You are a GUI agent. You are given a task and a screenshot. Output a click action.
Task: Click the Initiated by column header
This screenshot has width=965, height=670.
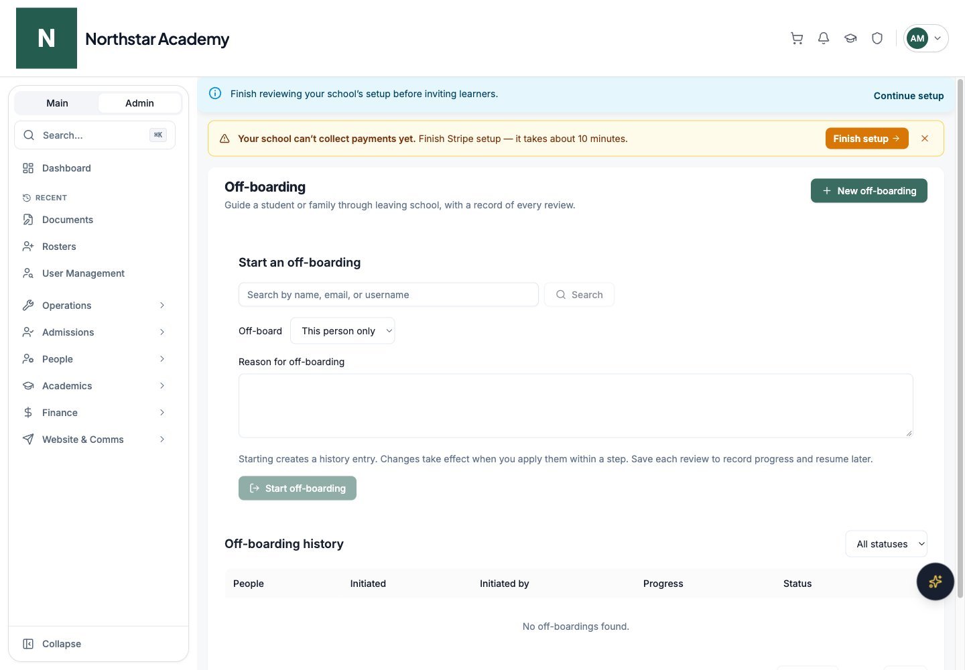pyautogui.click(x=505, y=584)
